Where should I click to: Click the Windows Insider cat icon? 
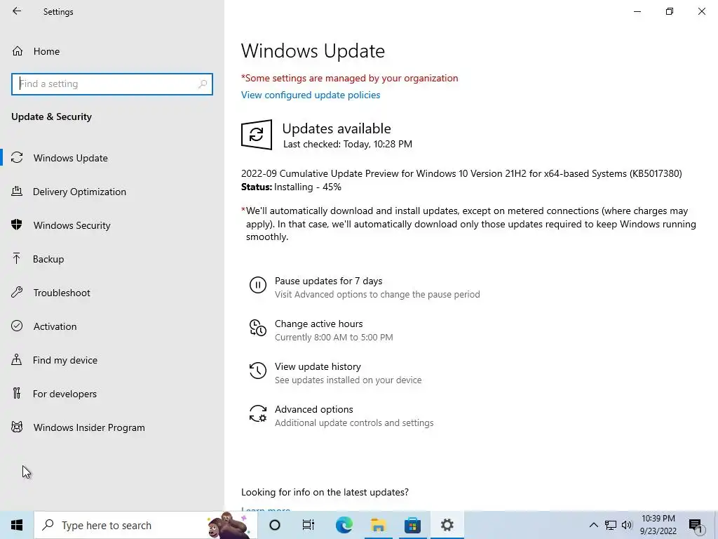coord(17,427)
